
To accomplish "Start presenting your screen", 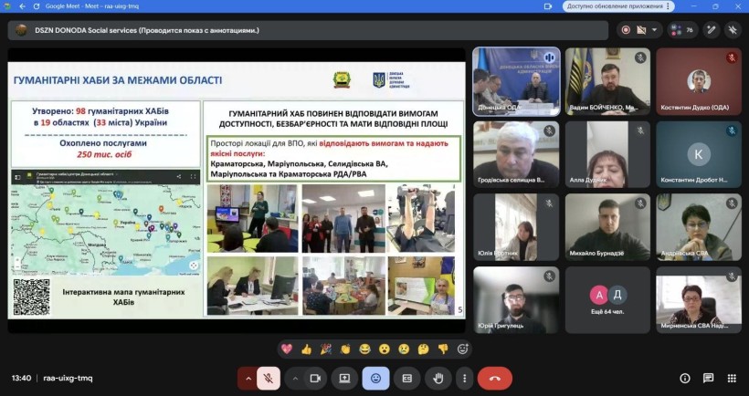I will pos(344,379).
